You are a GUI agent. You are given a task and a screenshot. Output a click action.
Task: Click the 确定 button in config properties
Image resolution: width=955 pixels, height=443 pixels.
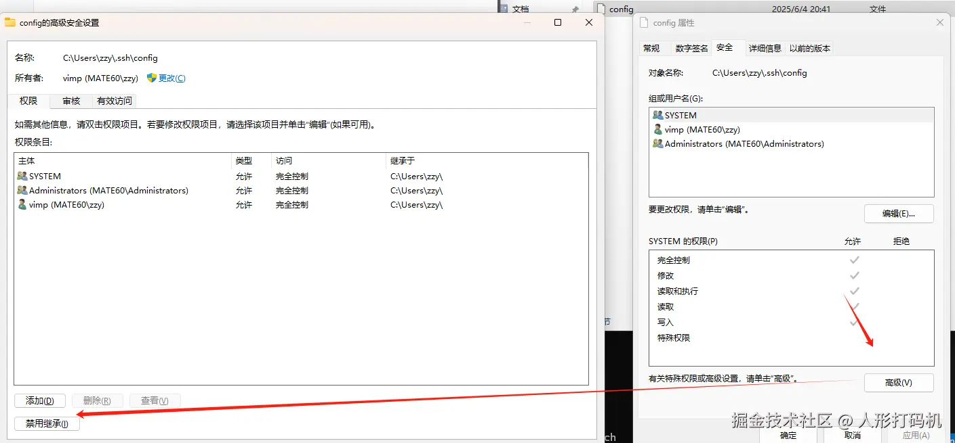click(788, 436)
